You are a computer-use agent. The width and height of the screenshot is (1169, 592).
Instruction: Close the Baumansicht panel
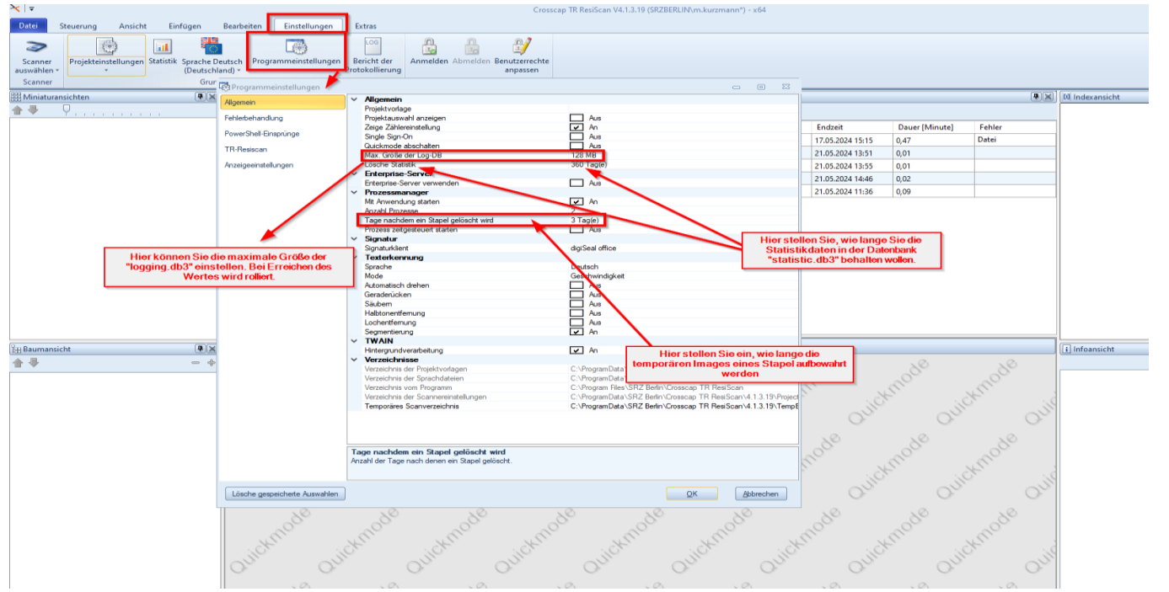tap(211, 349)
